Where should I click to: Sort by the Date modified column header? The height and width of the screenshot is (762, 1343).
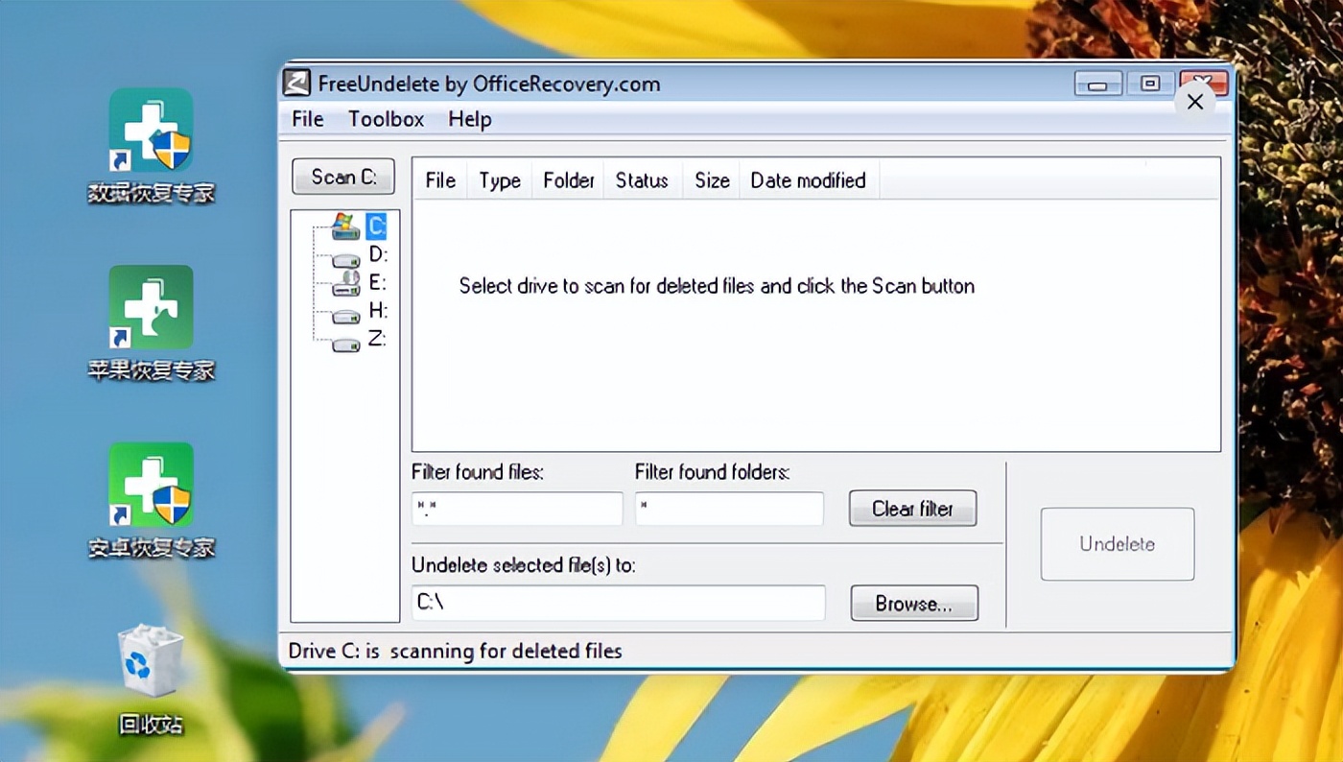click(x=809, y=180)
